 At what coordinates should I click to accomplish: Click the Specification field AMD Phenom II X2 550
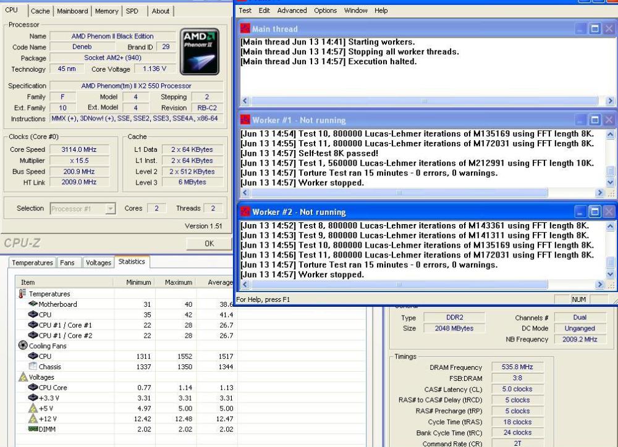click(137, 86)
